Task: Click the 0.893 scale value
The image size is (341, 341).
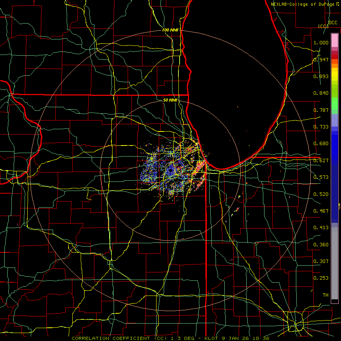Action: tap(321, 76)
